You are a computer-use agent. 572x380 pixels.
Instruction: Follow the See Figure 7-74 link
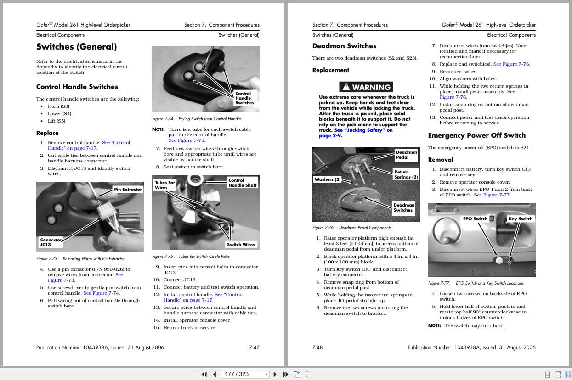[102, 293]
